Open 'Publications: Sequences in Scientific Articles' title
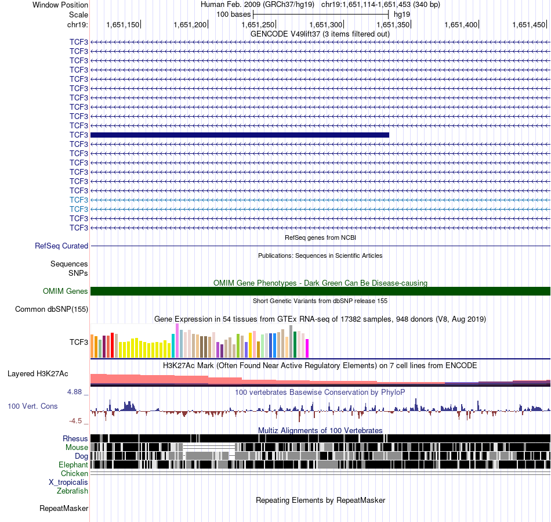551x522 pixels. coord(320,255)
